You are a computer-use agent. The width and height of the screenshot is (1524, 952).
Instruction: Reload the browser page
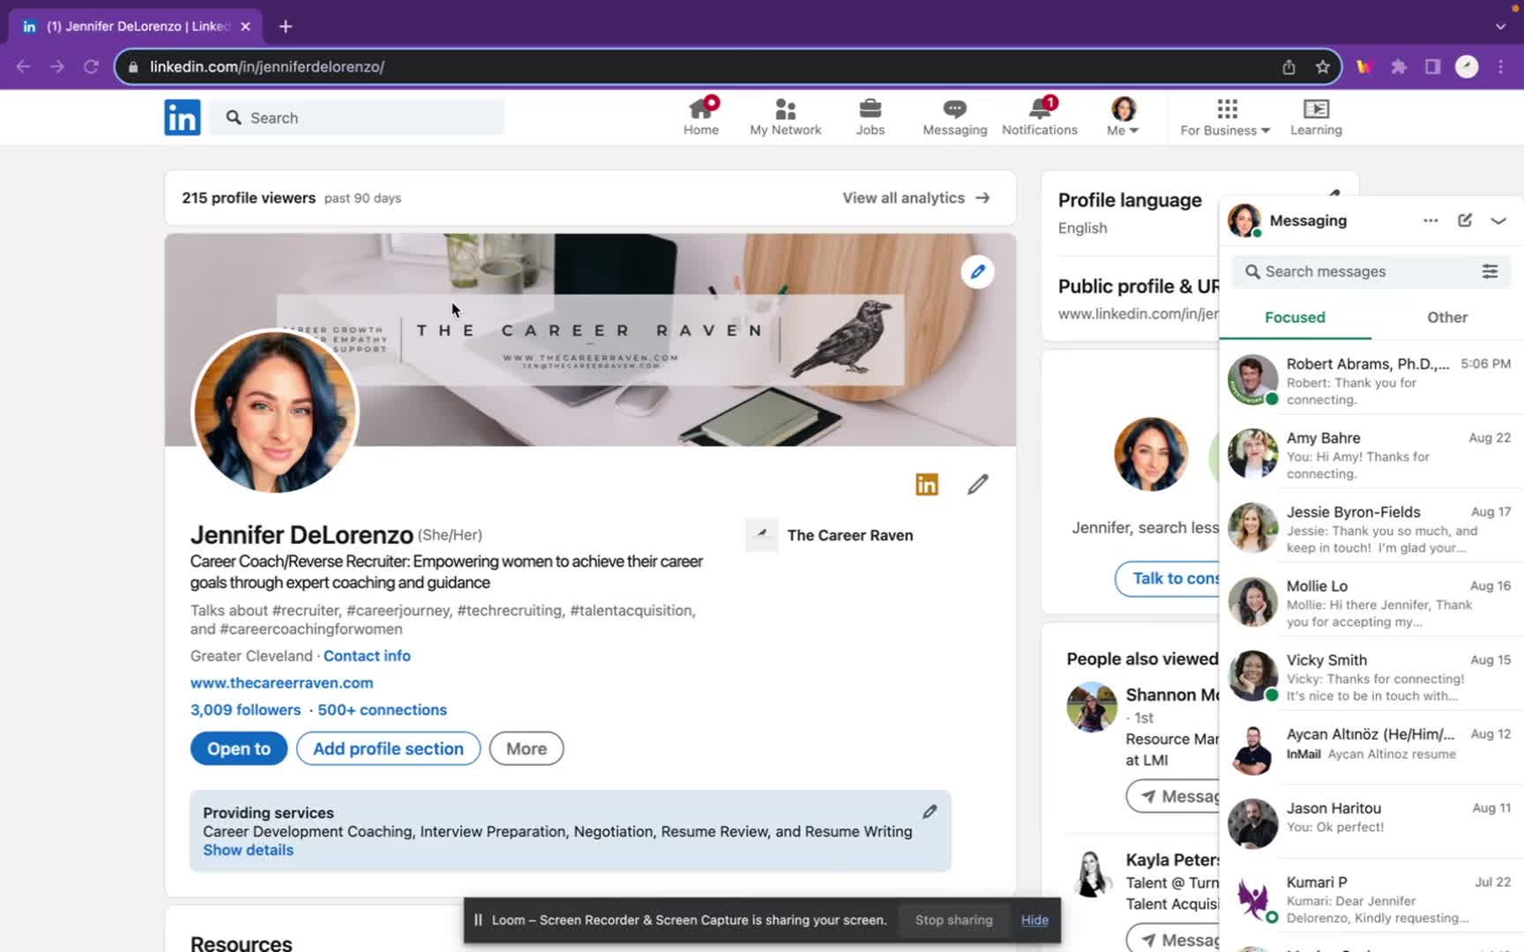click(91, 67)
